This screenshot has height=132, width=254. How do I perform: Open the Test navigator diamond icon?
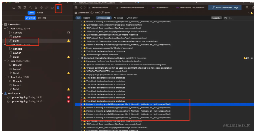(x=41, y=8)
